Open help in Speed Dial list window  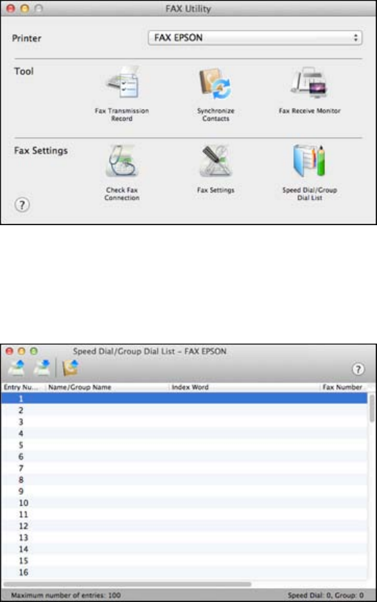[x=358, y=369]
